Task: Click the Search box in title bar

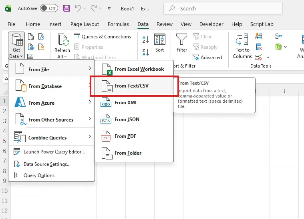Action: coord(223,8)
